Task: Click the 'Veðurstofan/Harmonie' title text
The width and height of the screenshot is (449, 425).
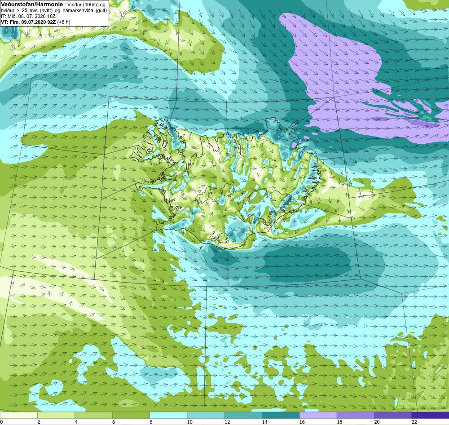Action: click(32, 4)
